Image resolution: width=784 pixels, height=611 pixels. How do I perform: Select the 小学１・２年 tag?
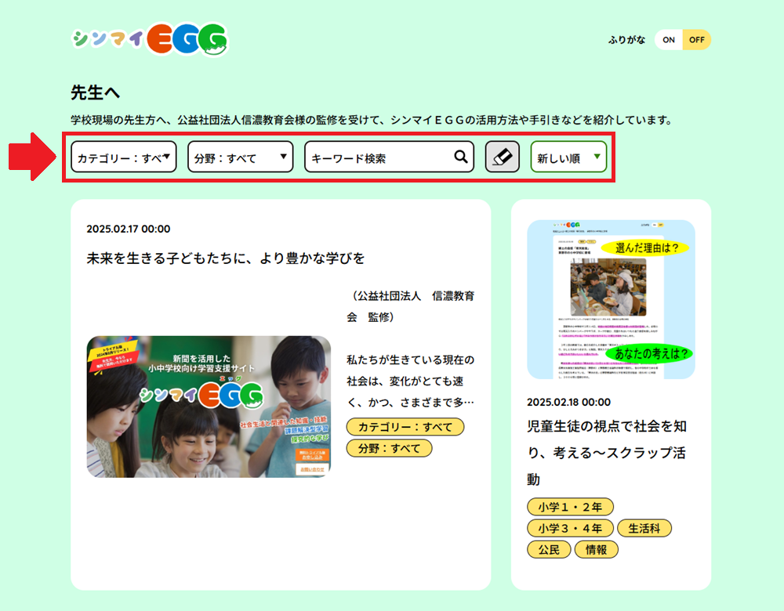pyautogui.click(x=570, y=507)
